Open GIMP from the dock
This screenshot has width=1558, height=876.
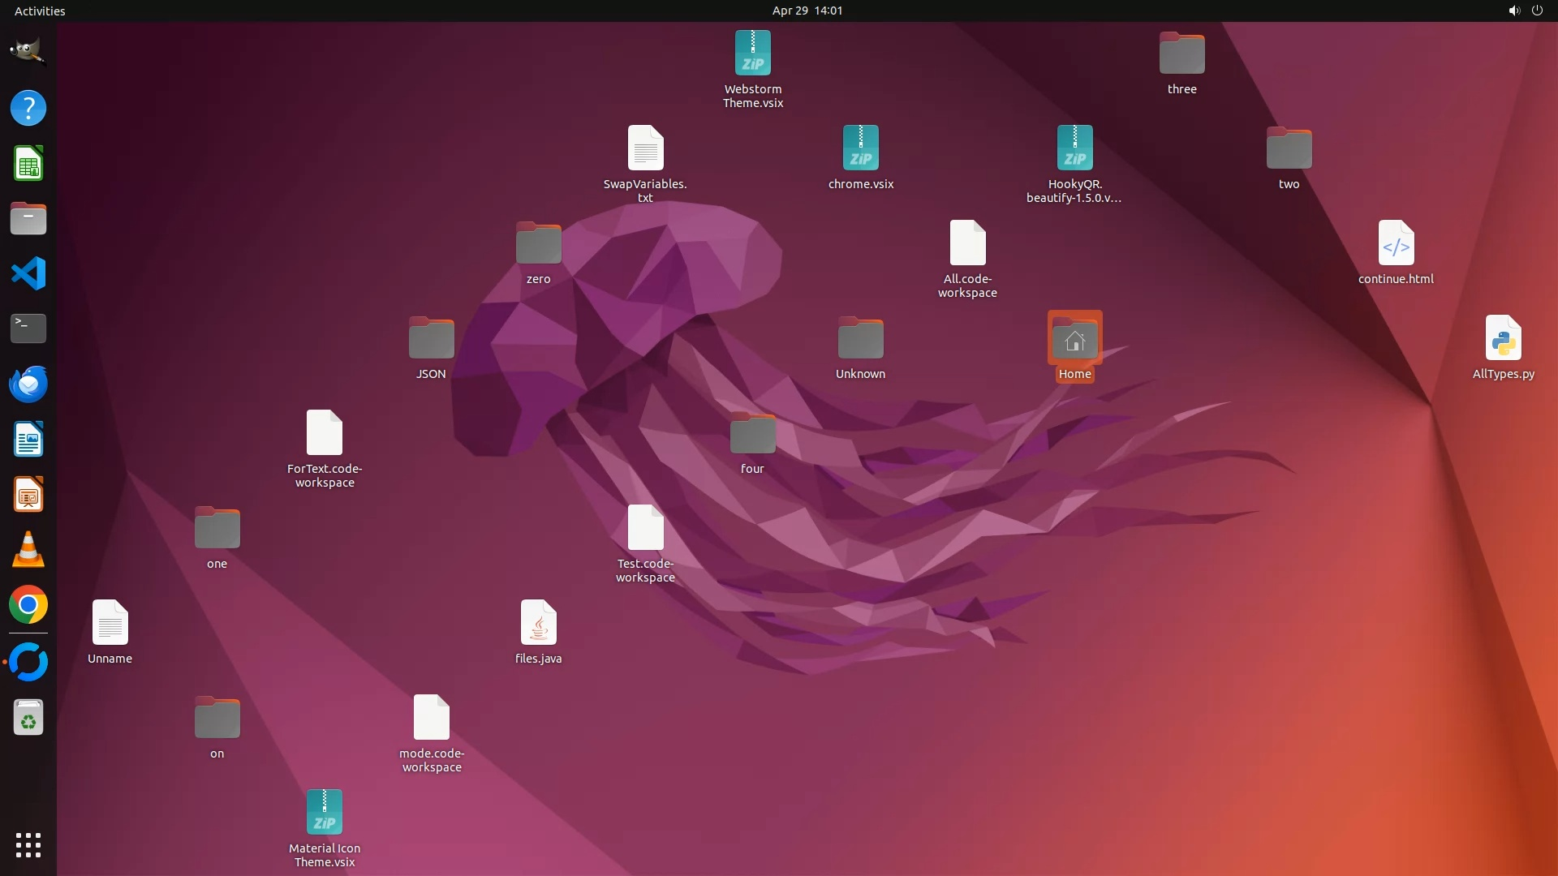pos(28,52)
